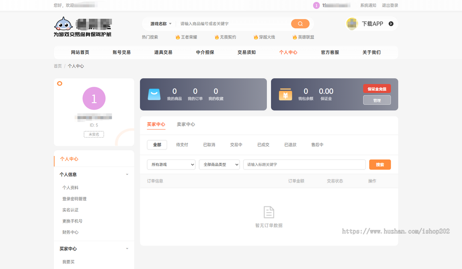This screenshot has height=269, width=462.
Task: Click the flame icon before 英雄联盟
Action: pos(295,37)
